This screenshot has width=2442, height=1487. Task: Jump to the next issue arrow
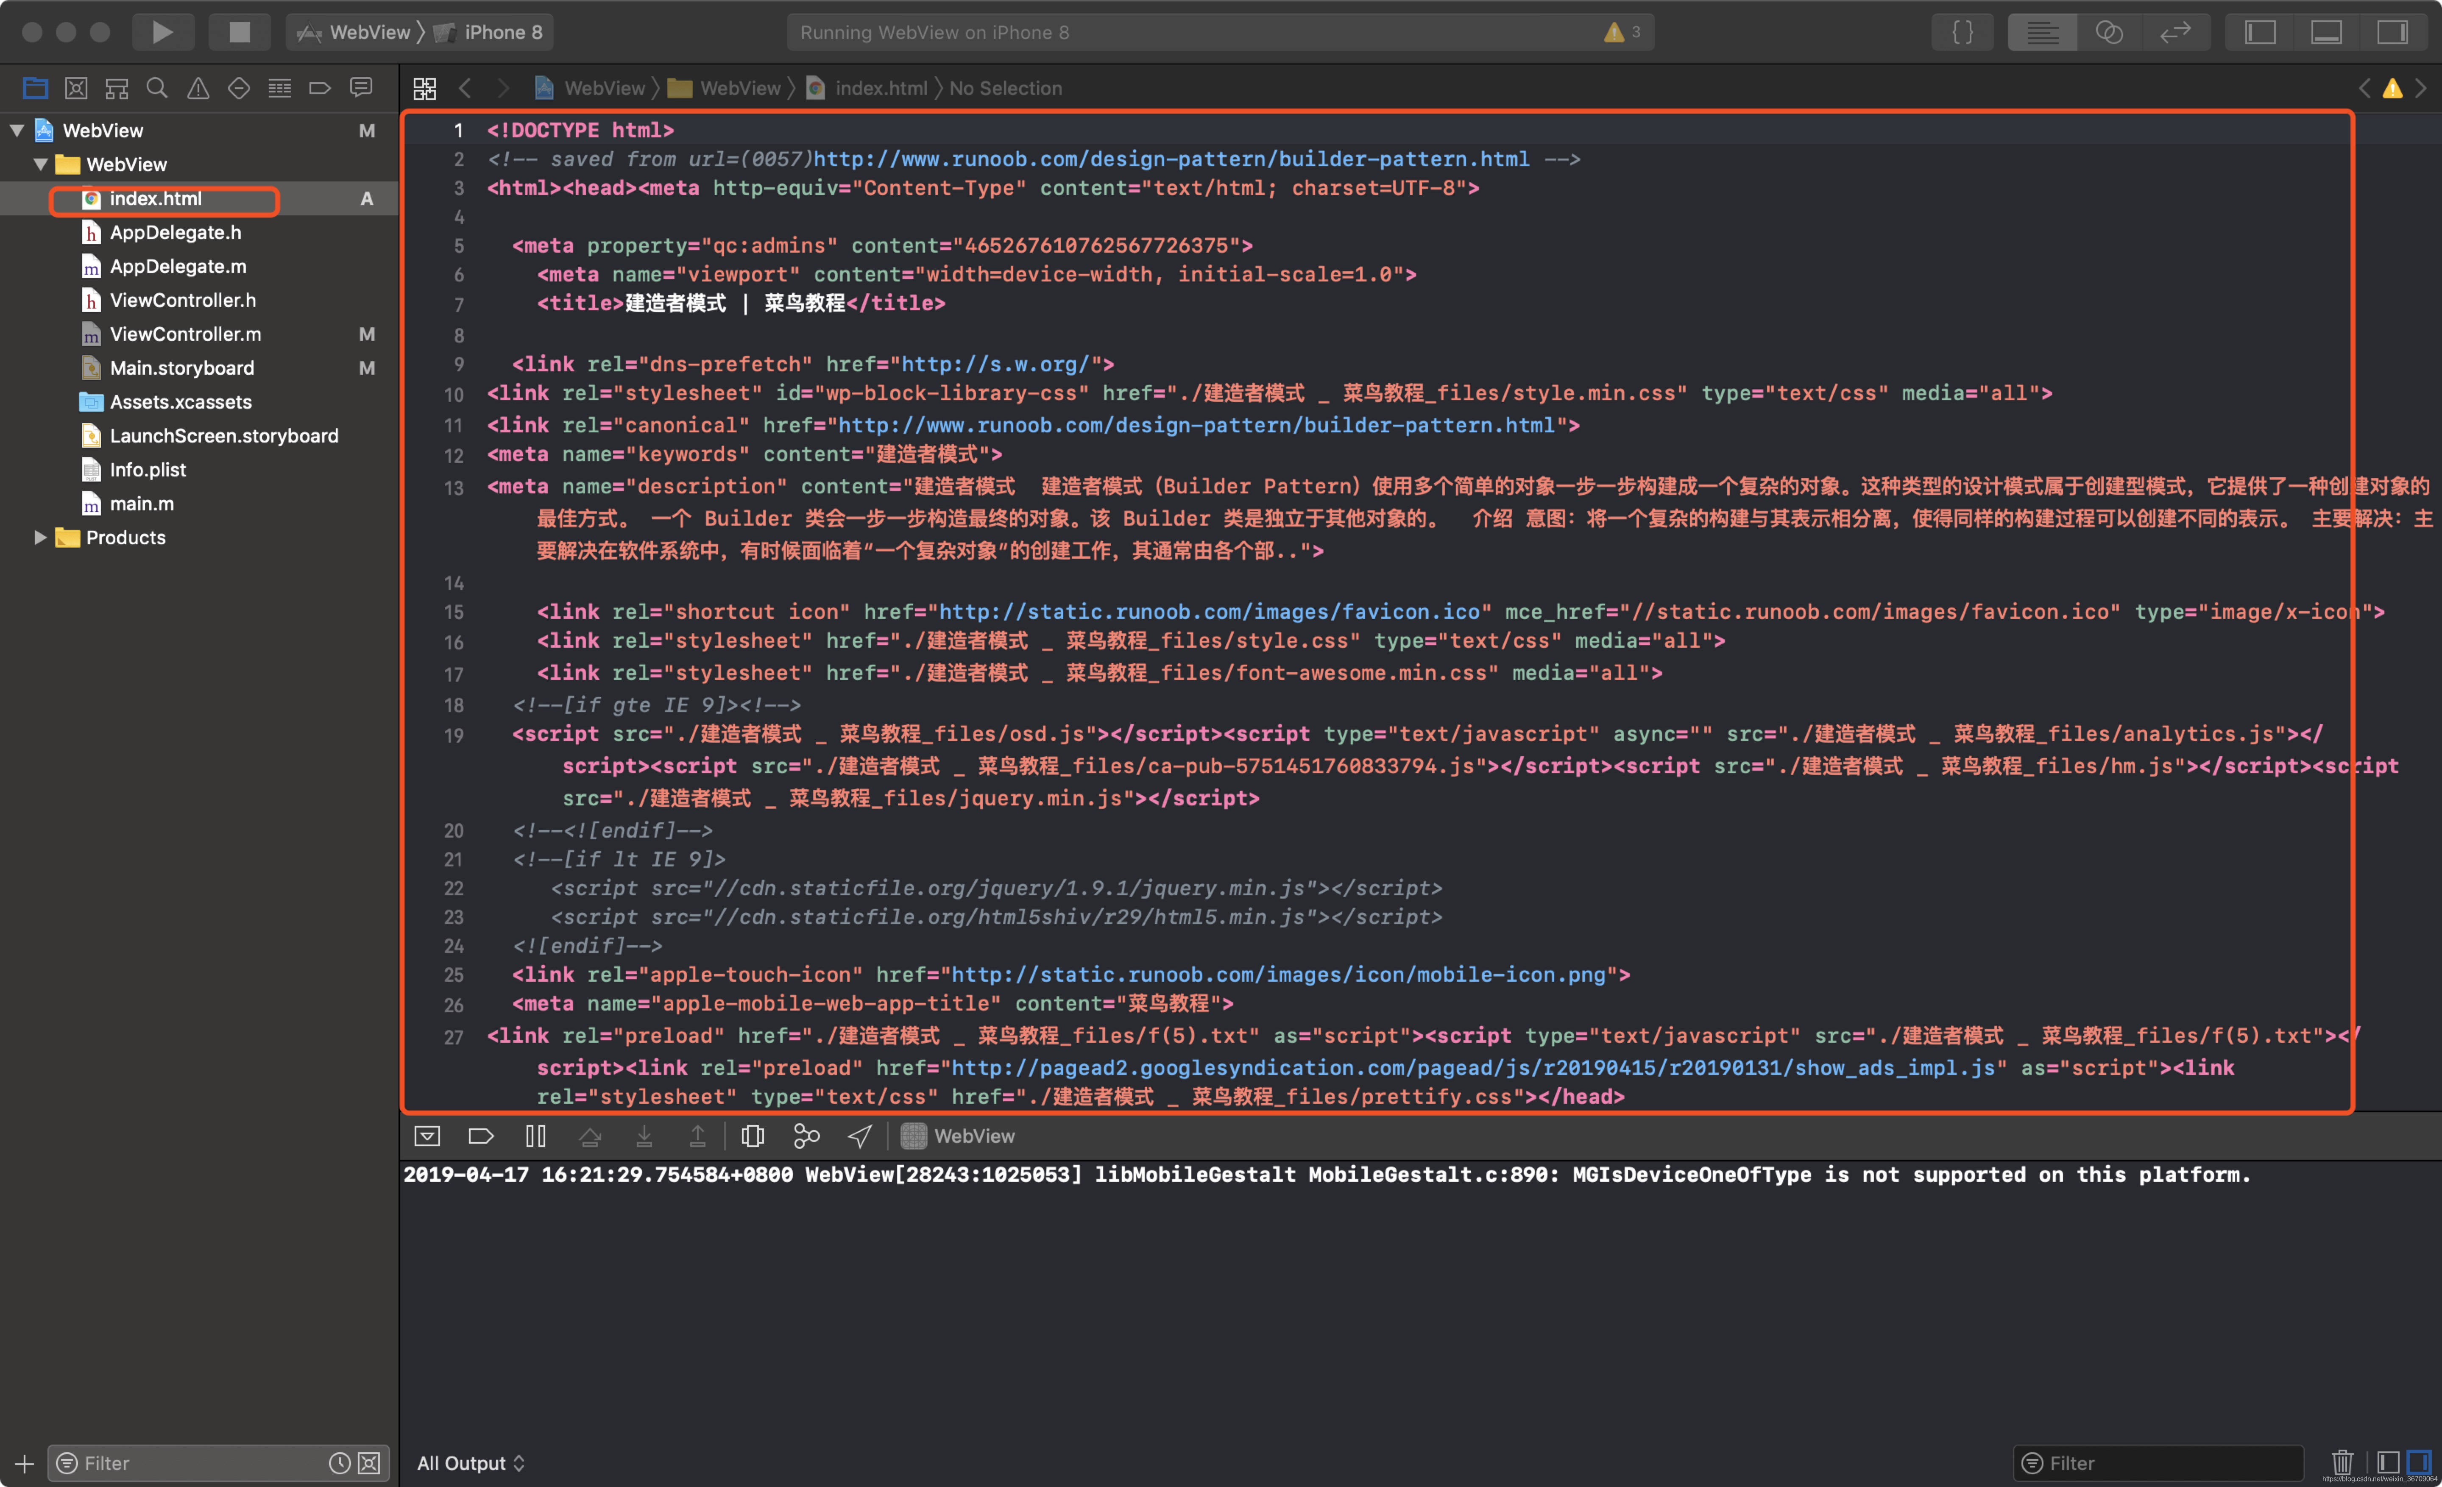point(2421,88)
